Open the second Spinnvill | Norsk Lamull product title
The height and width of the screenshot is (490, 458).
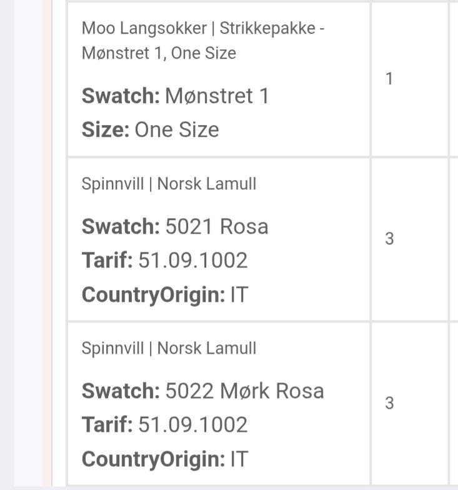[x=169, y=347]
